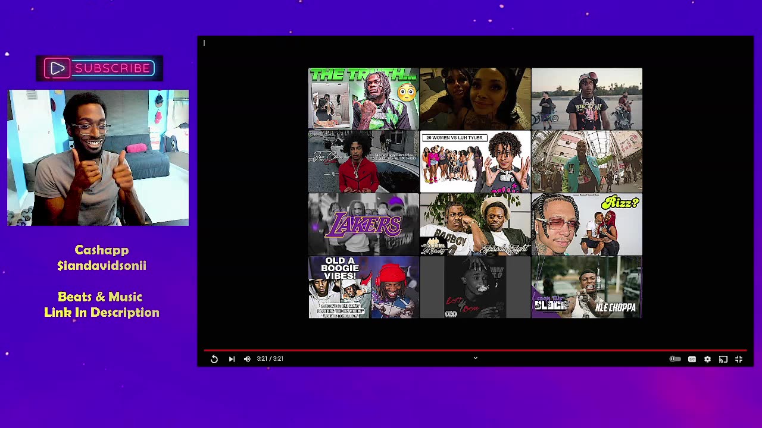Open '20 Women vs Luh Tyler' thumbnail
The width and height of the screenshot is (762, 428).
(x=475, y=162)
